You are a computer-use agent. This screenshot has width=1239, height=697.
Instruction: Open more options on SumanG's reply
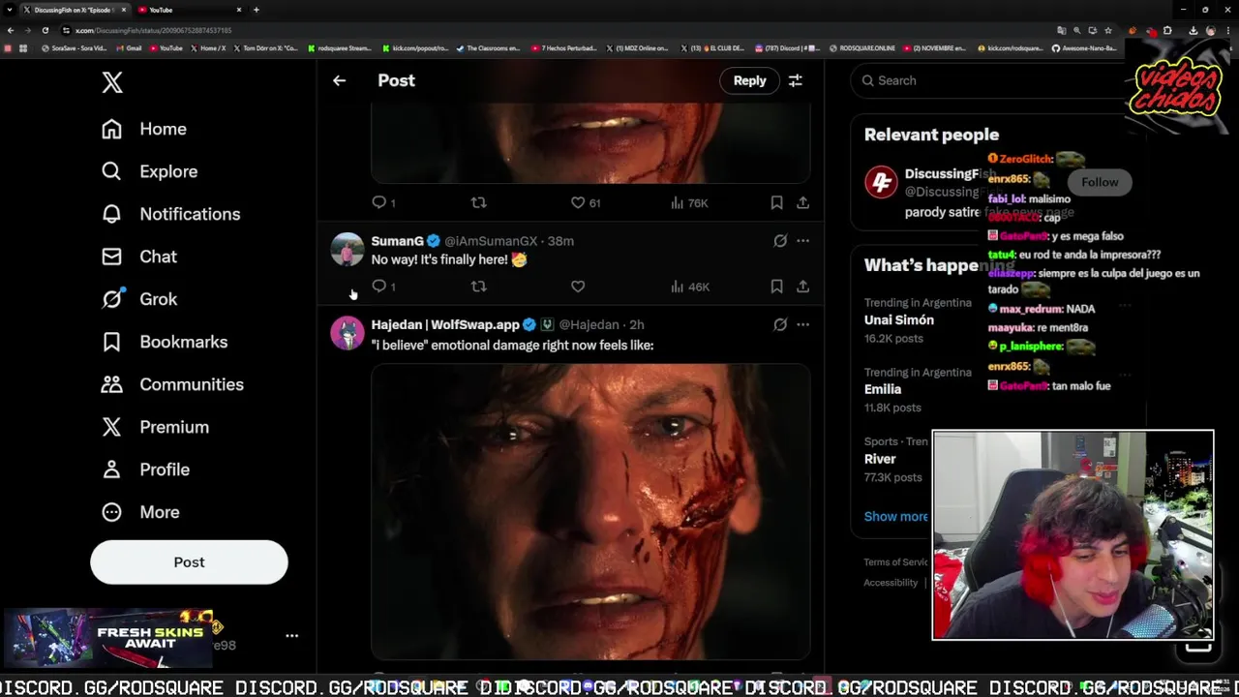[x=802, y=240]
